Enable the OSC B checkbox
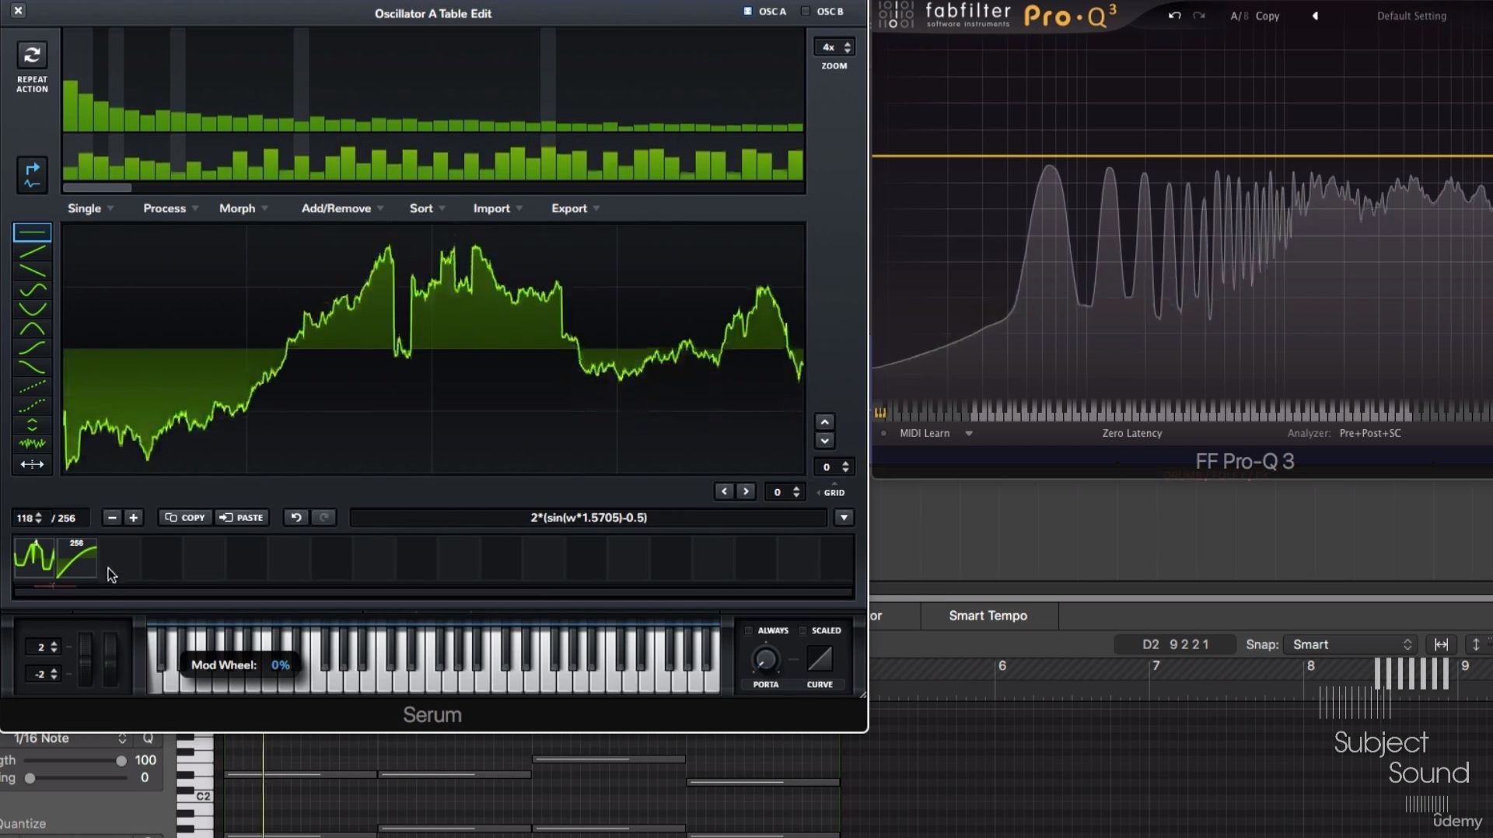 [x=806, y=11]
